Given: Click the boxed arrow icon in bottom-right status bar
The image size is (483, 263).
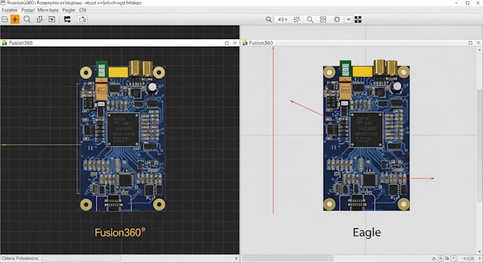Looking at the screenshot, I should point(440,258).
